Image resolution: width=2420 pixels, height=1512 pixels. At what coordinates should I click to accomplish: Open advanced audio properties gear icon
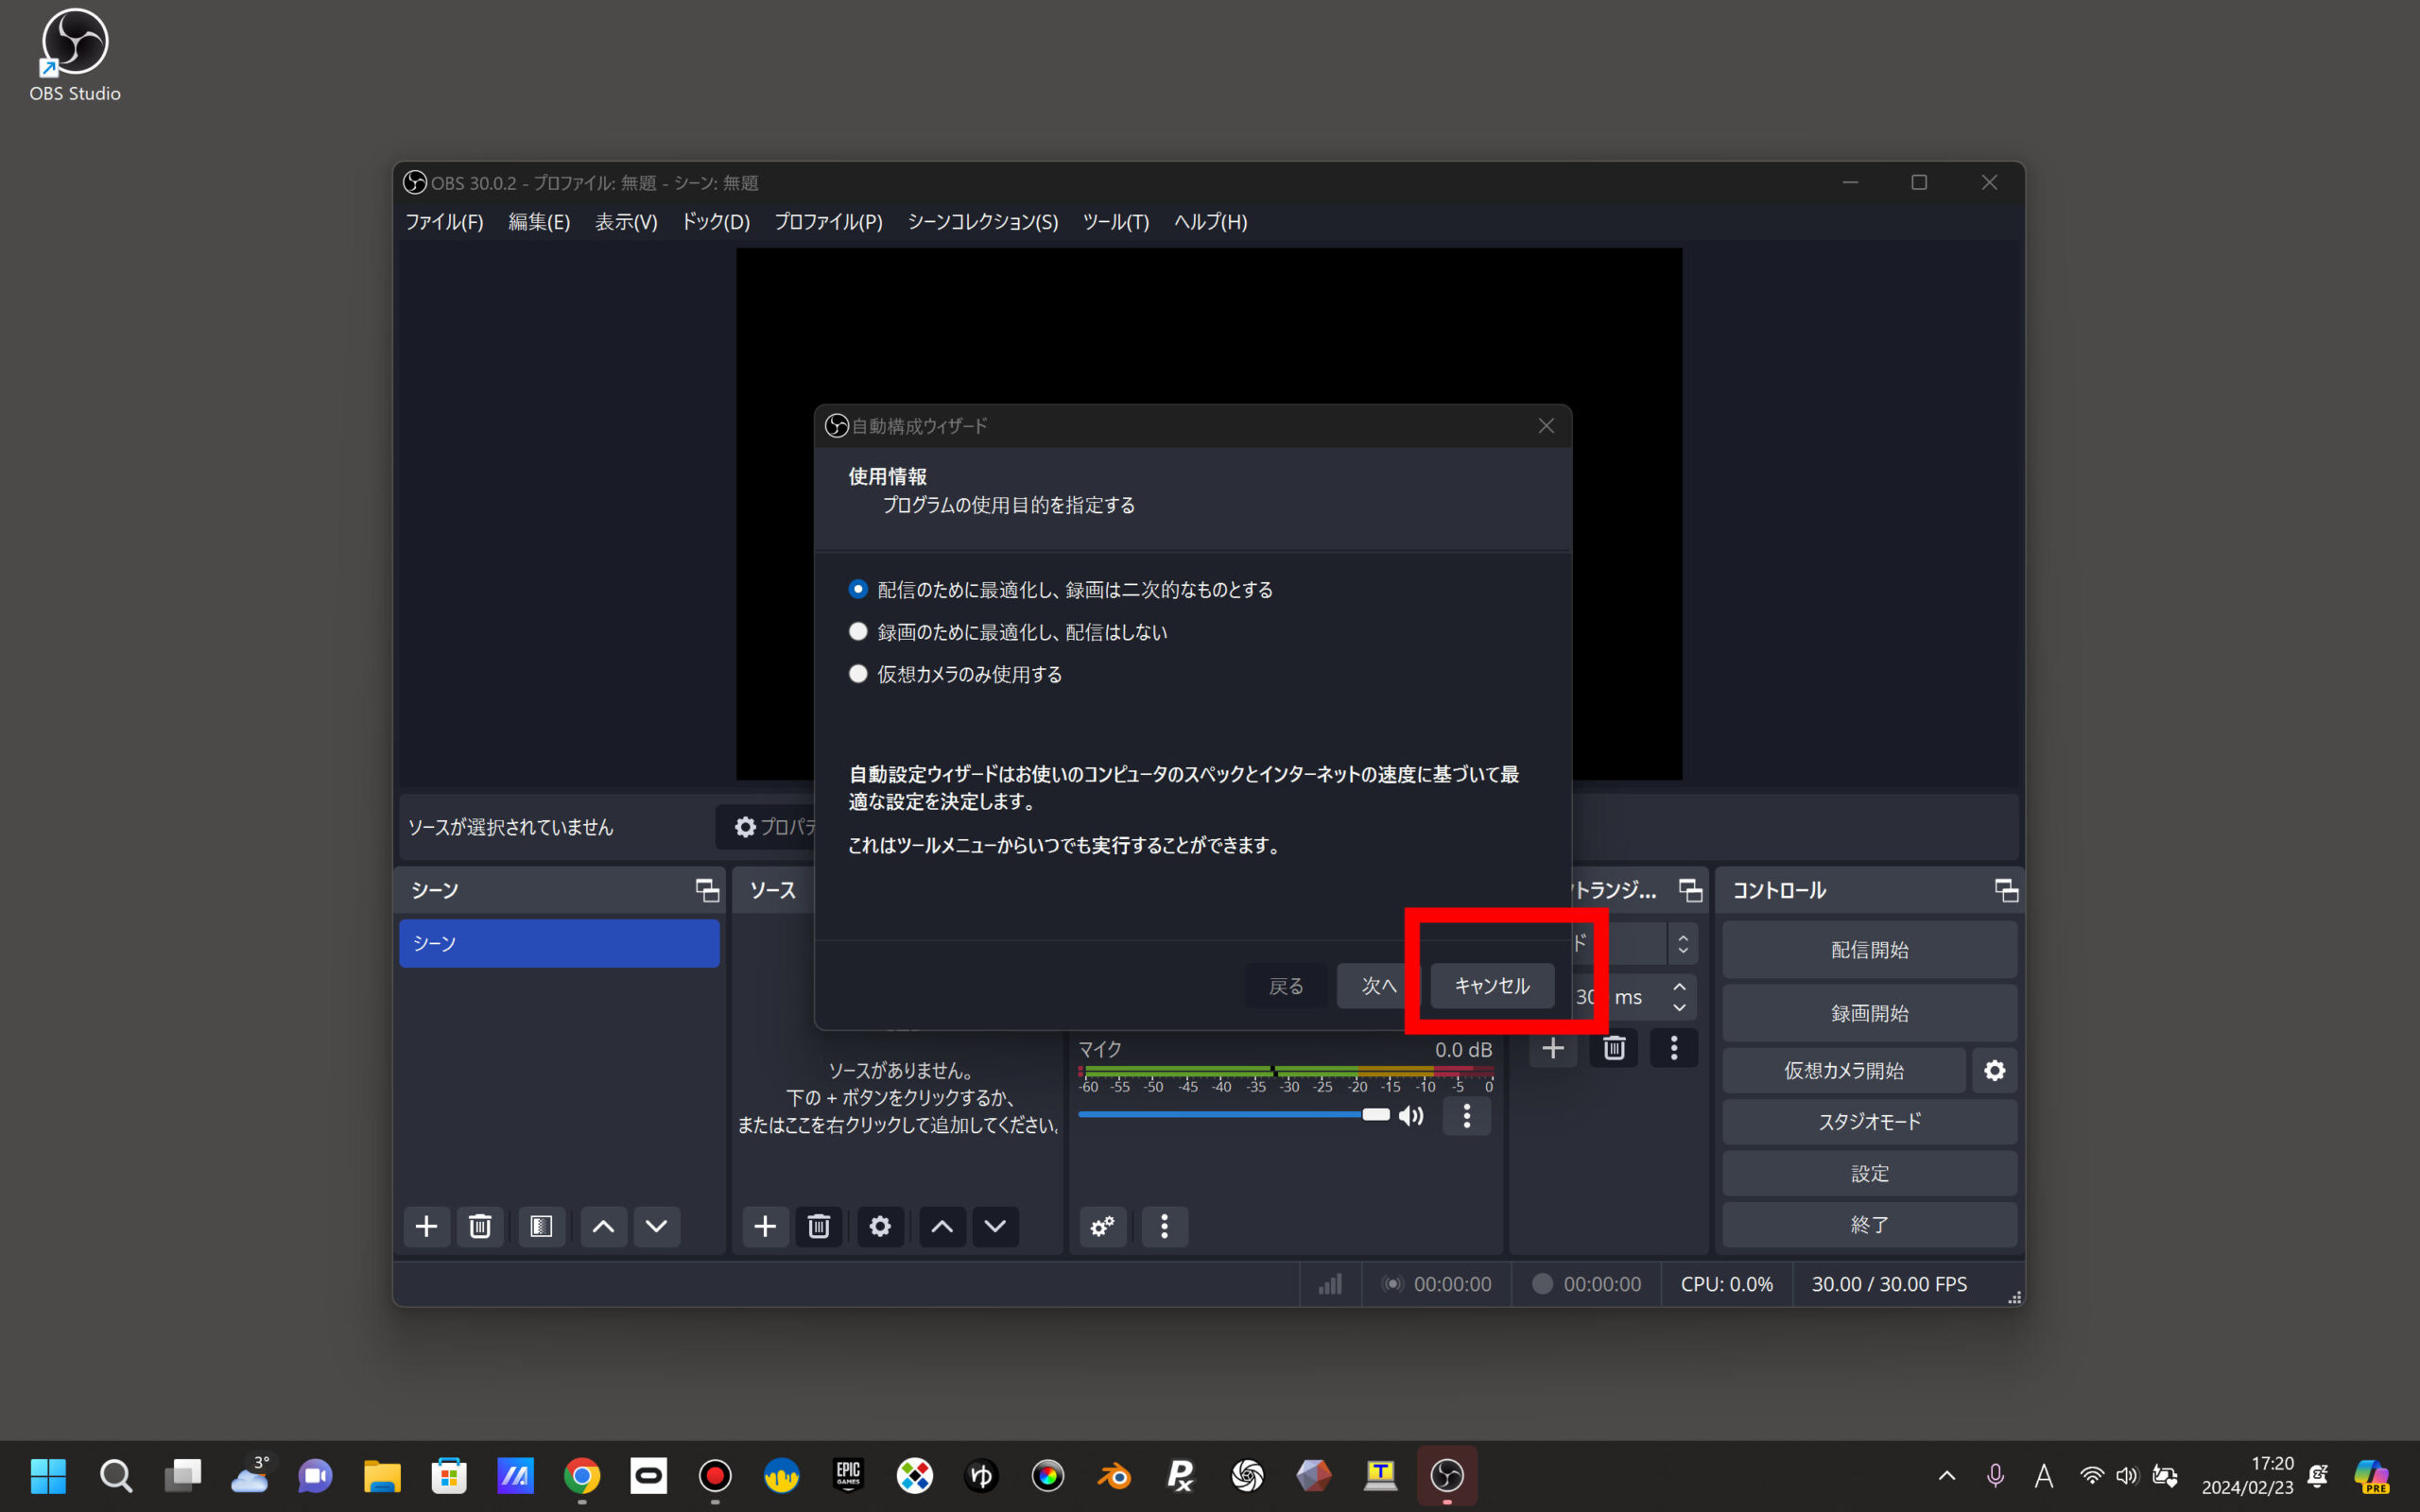(1103, 1226)
